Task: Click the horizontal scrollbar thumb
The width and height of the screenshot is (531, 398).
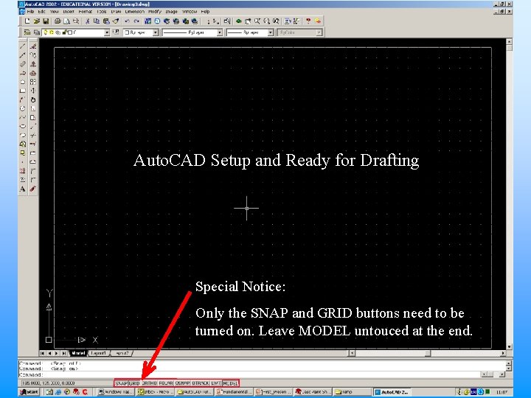Action: (x=428, y=353)
